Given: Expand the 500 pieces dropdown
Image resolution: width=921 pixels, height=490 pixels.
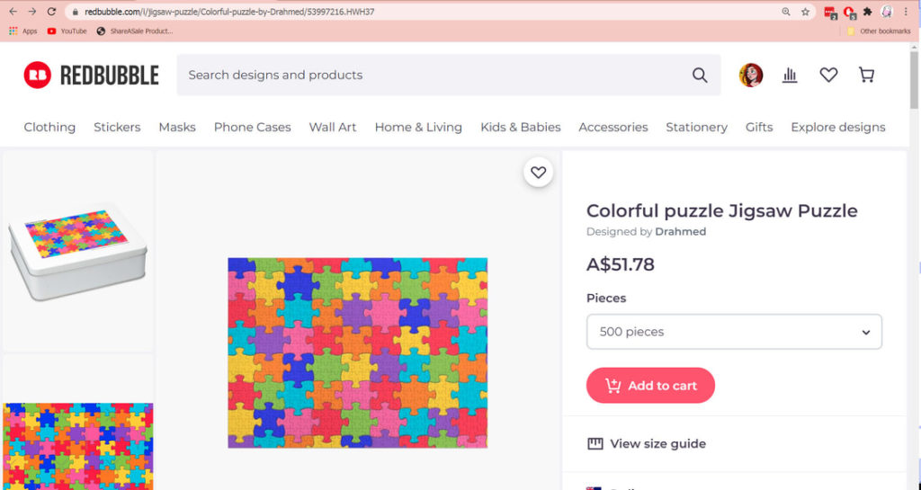Looking at the screenshot, I should [x=734, y=332].
